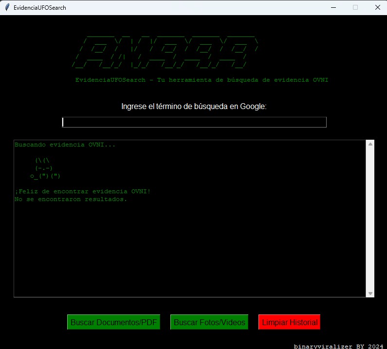The width and height of the screenshot is (387, 349).
Task: Click the feather app icon in title bar
Action: pyautogui.click(x=7, y=7)
